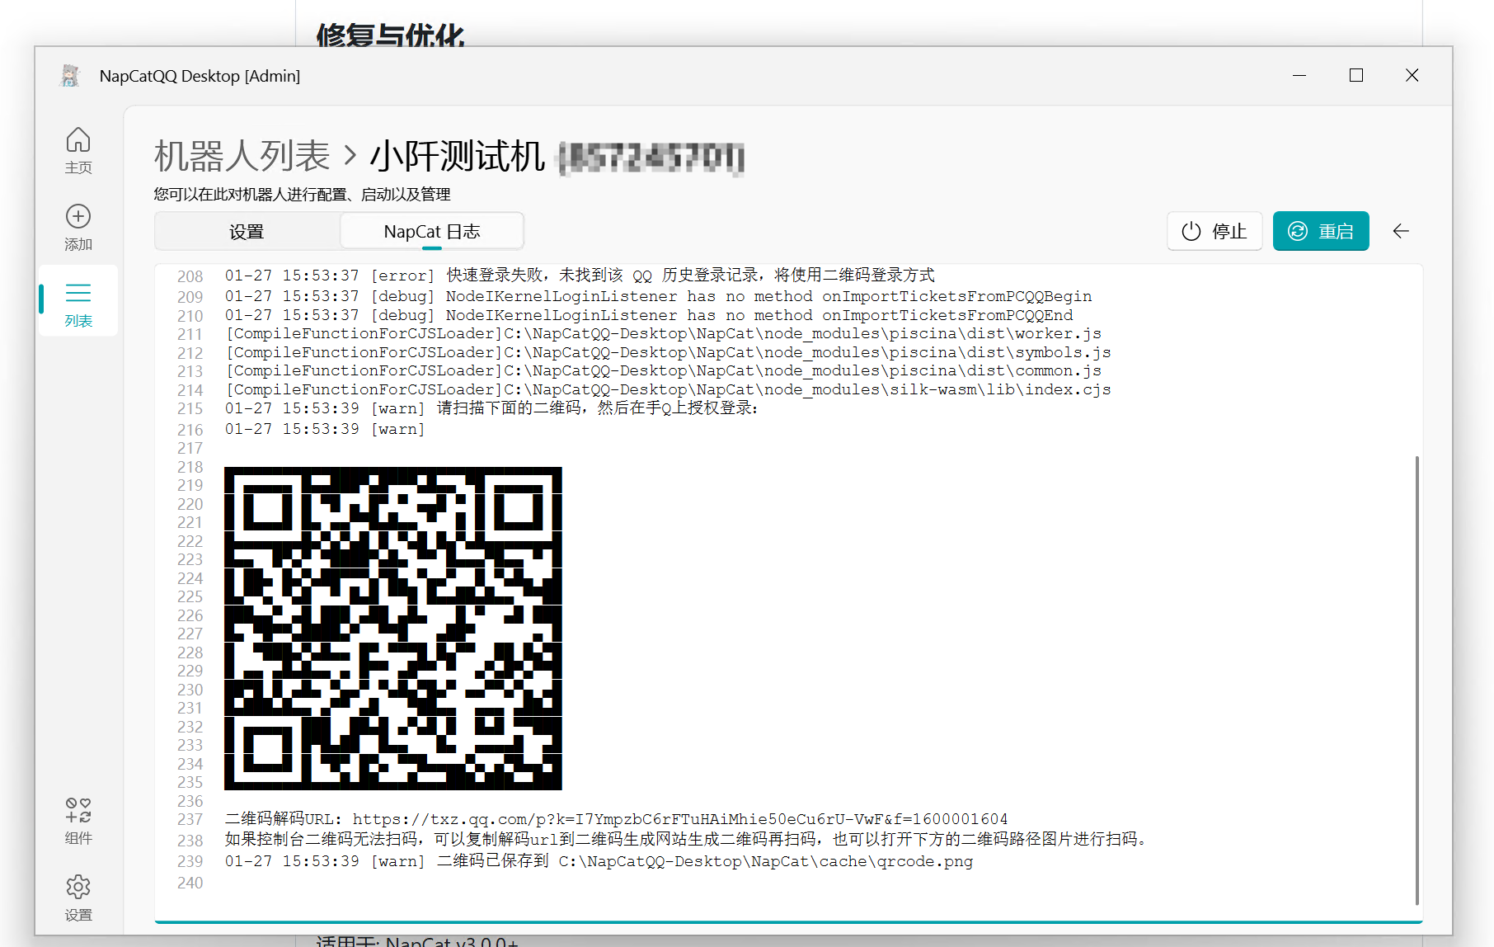The width and height of the screenshot is (1494, 947).
Task: Click the silk-wasm index.cjs log line
Action: coord(669,389)
